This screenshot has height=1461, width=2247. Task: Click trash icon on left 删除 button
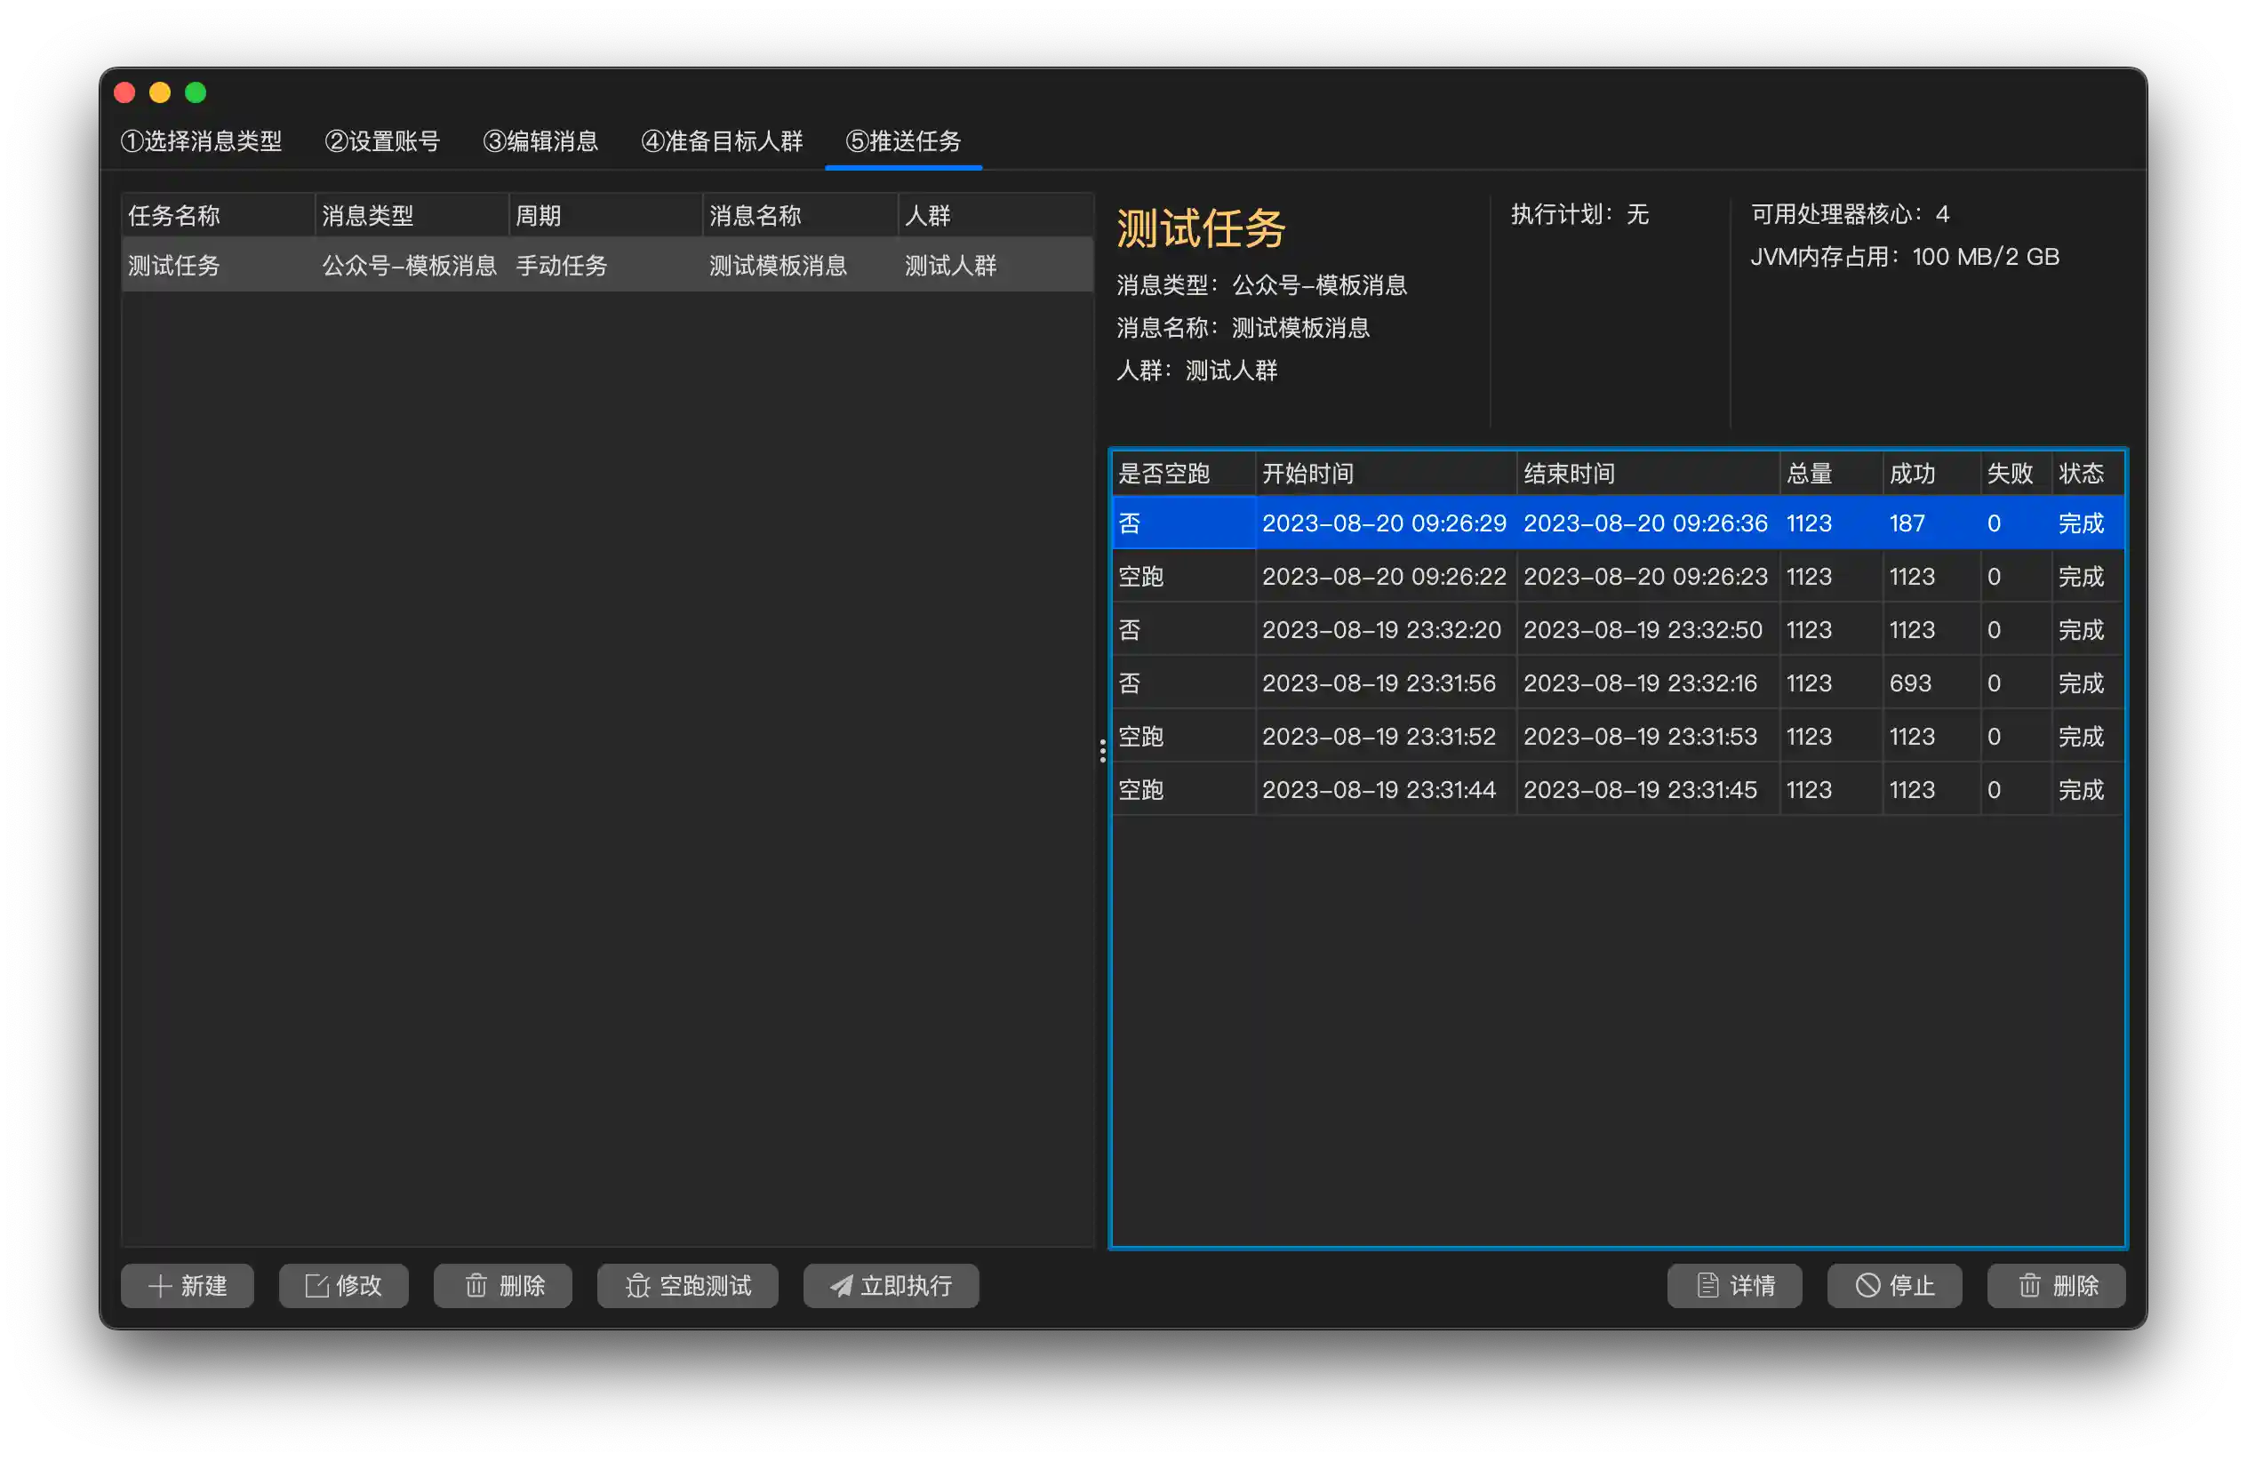pyautogui.click(x=476, y=1285)
